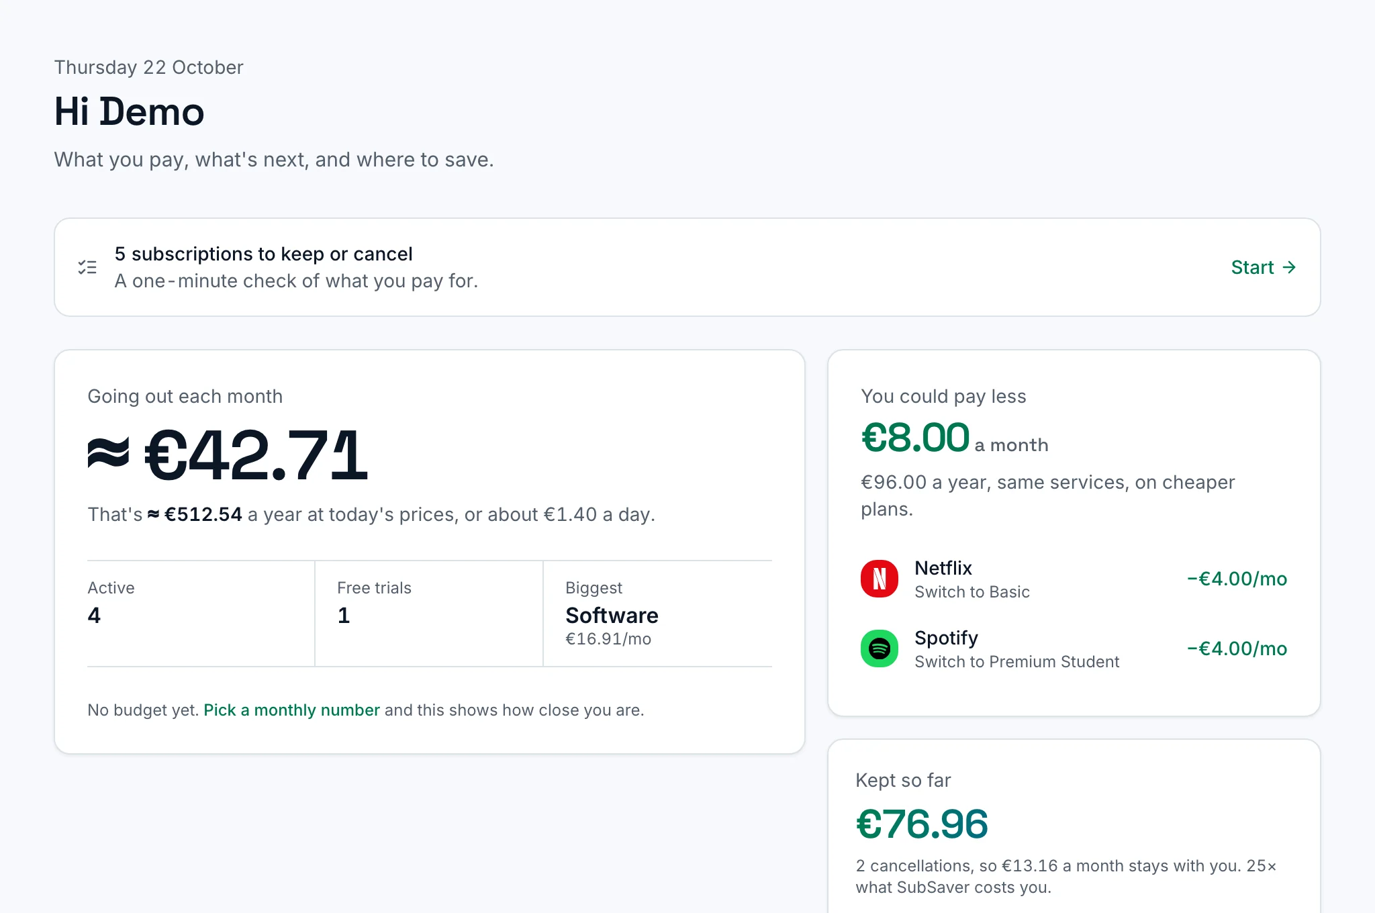
Task: Click the Netflix logo icon
Action: (x=880, y=579)
